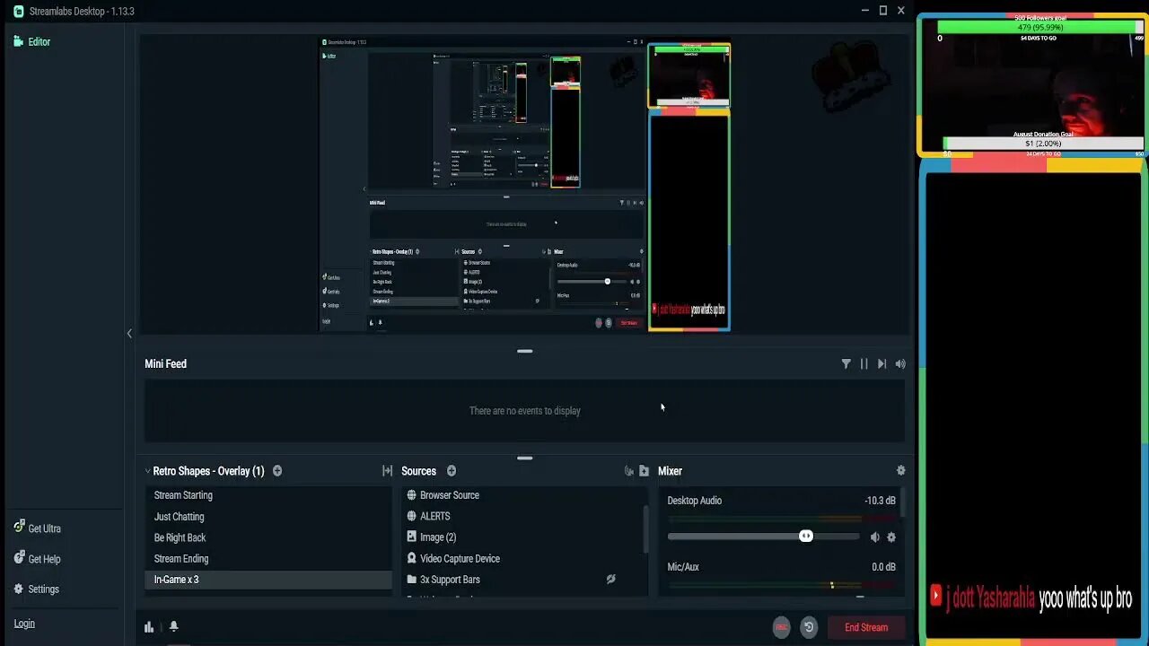Click the Sources panel scrollbar
Viewport: 1149px width, 646px height.
point(645,529)
